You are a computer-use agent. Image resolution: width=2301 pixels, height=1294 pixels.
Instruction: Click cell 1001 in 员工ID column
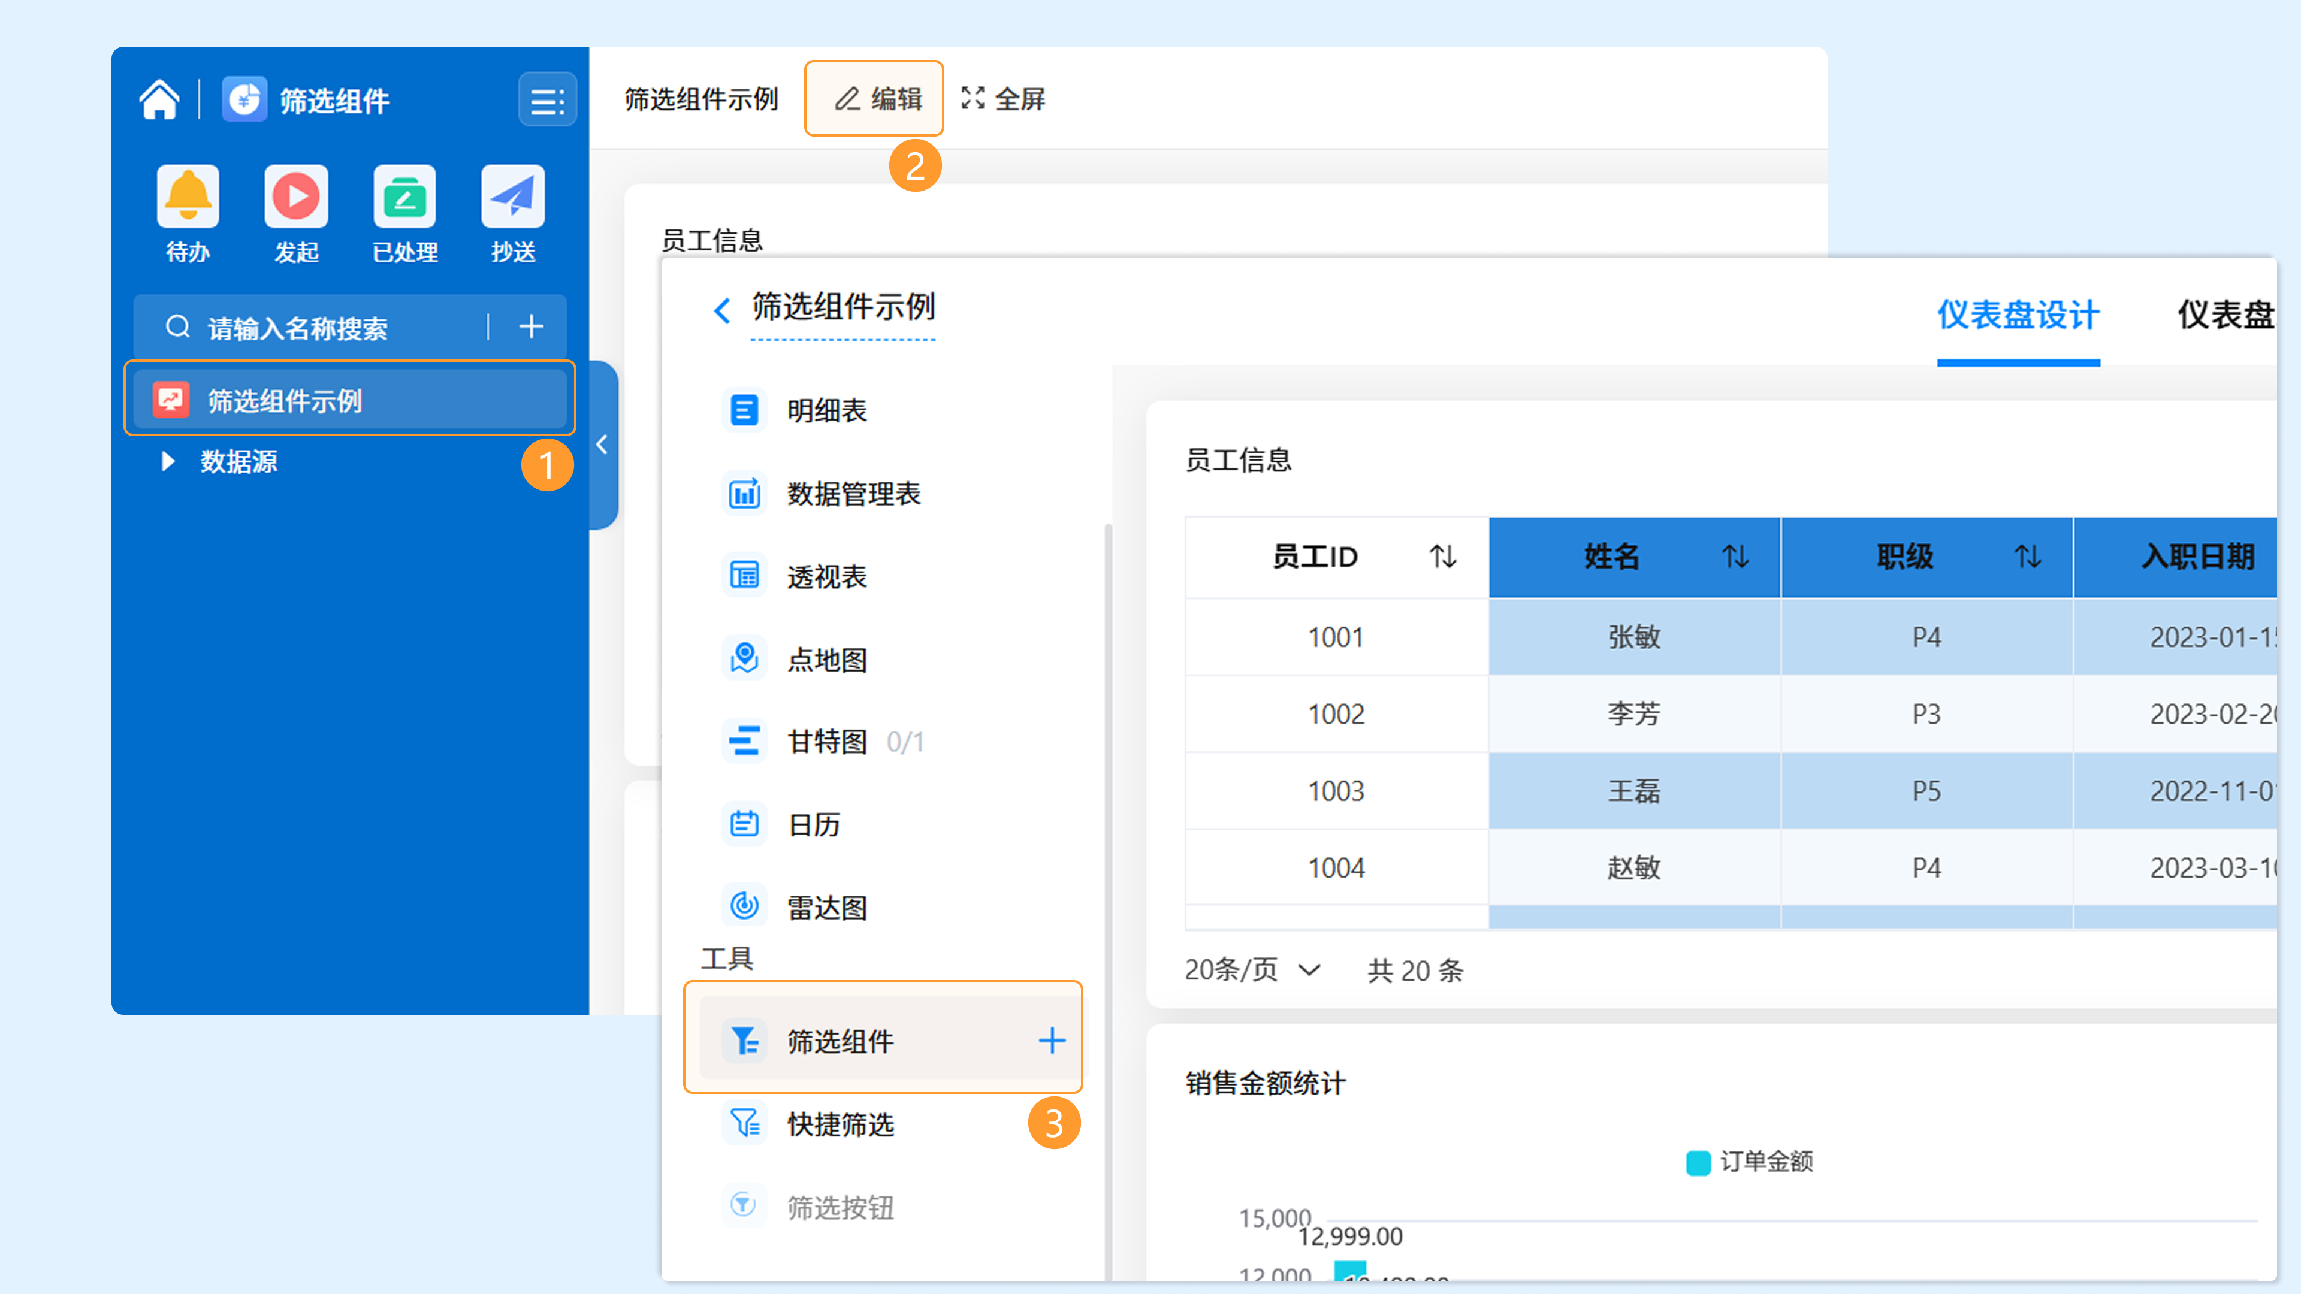1336,637
